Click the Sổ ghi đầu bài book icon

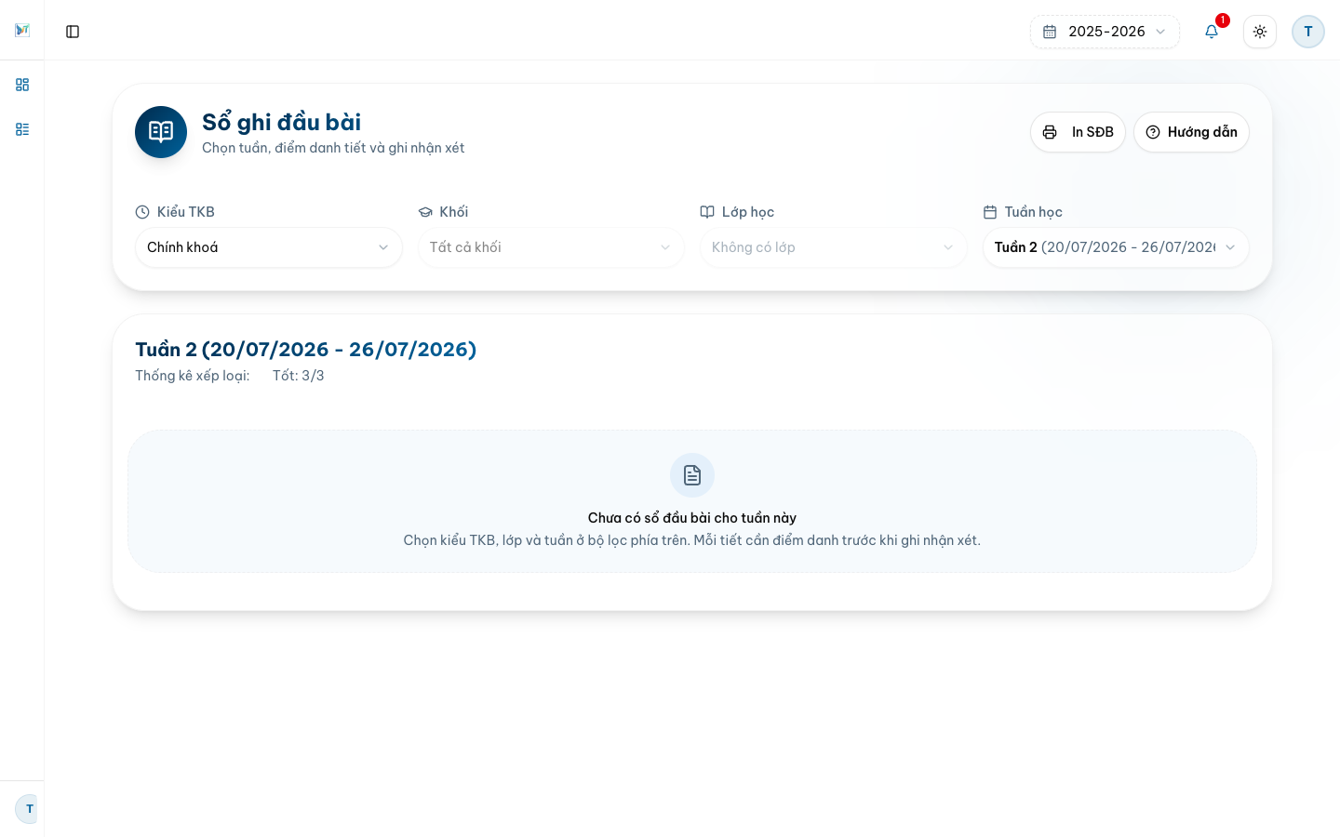(x=161, y=132)
